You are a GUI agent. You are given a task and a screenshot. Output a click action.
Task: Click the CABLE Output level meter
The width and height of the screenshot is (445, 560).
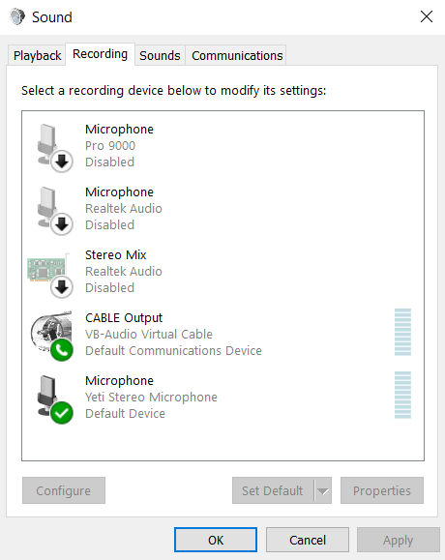402,332
